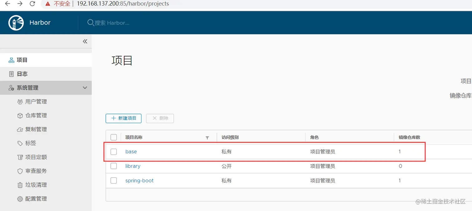Click repository count 0 in library row
The image size is (472, 211).
[401, 166]
